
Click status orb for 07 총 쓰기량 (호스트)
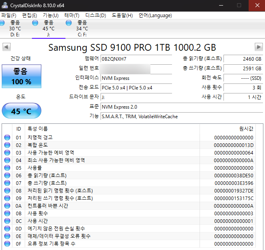pos(7,183)
